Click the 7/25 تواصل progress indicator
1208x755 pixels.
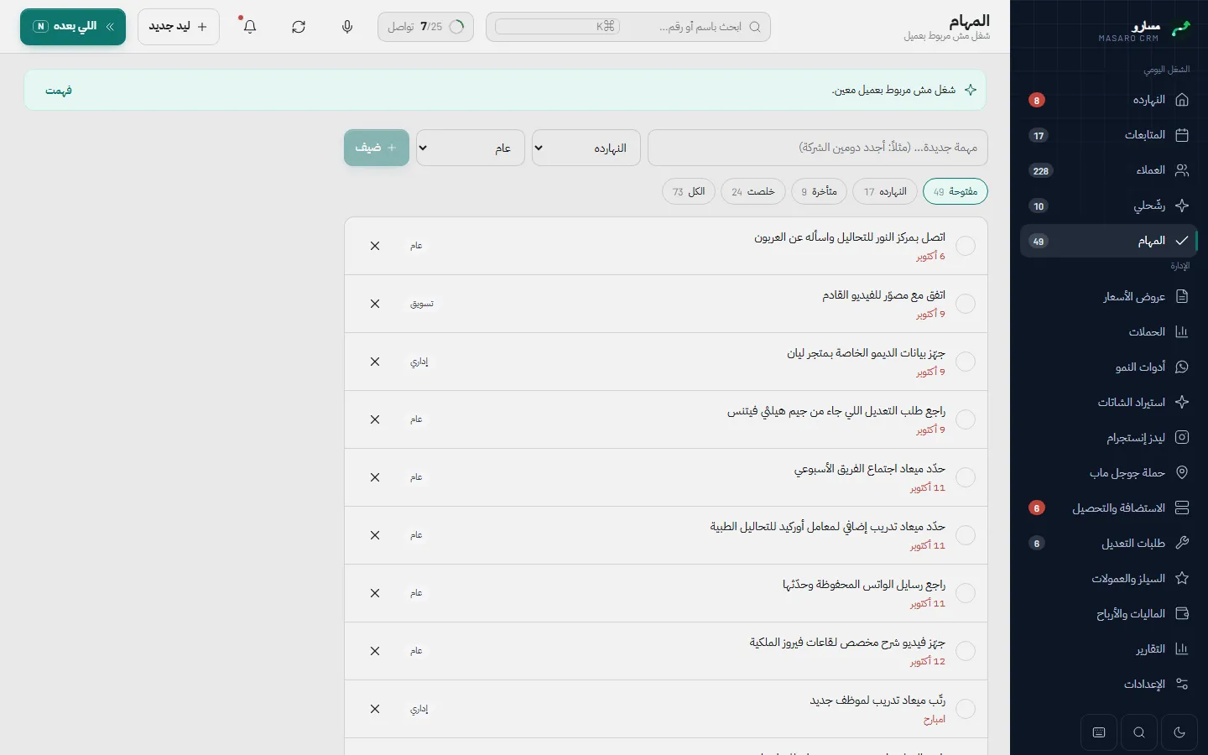(425, 27)
